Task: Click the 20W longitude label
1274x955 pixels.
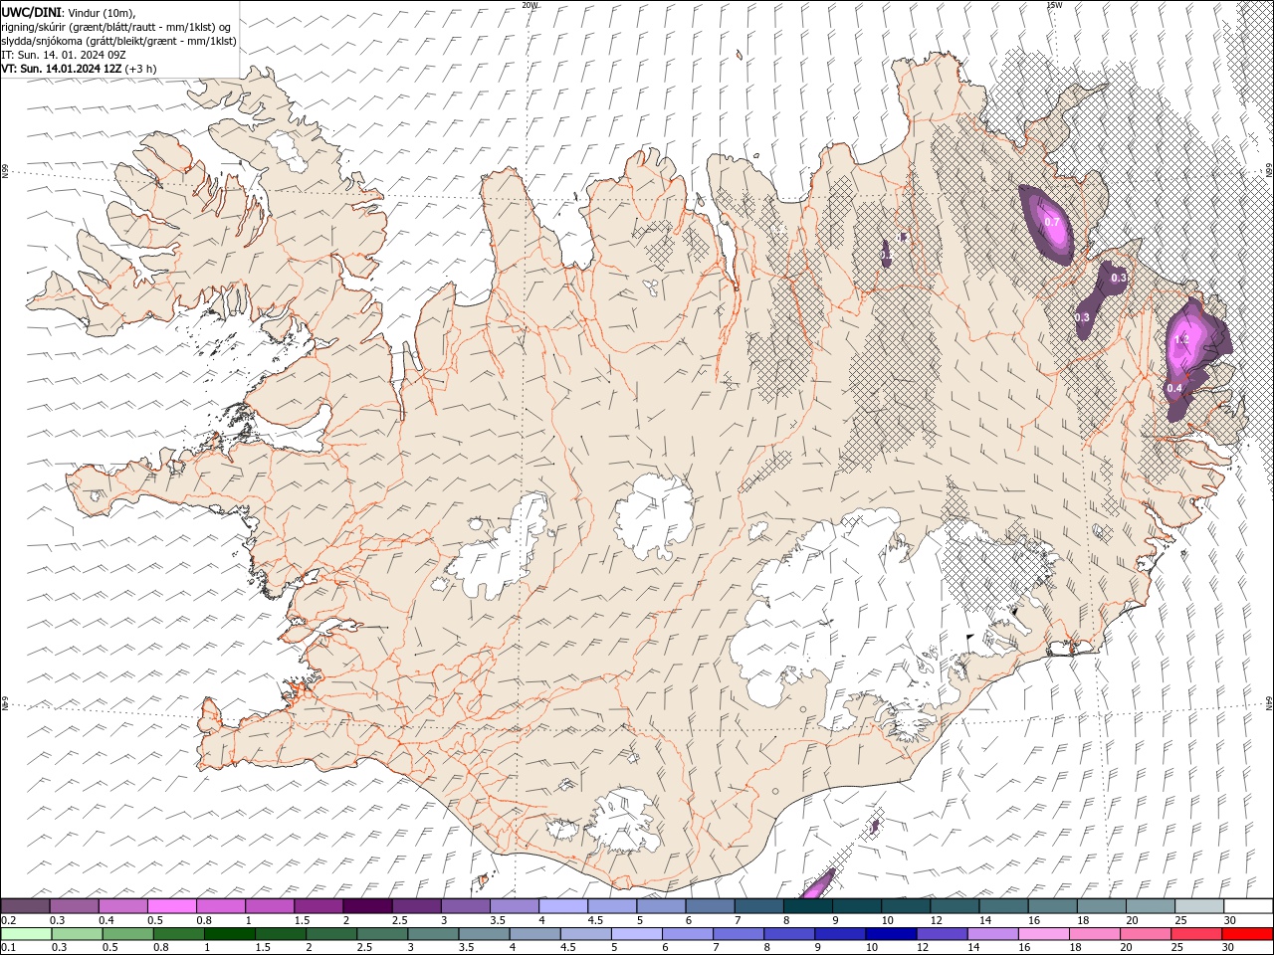Action: pos(530,5)
